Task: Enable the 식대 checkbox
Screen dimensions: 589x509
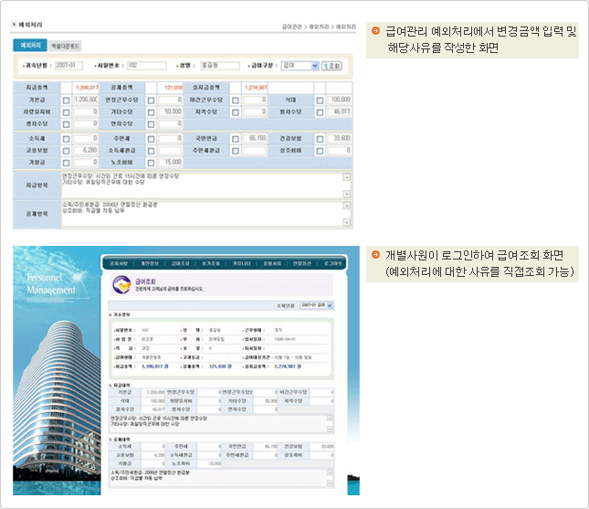Action: pyautogui.click(x=320, y=100)
